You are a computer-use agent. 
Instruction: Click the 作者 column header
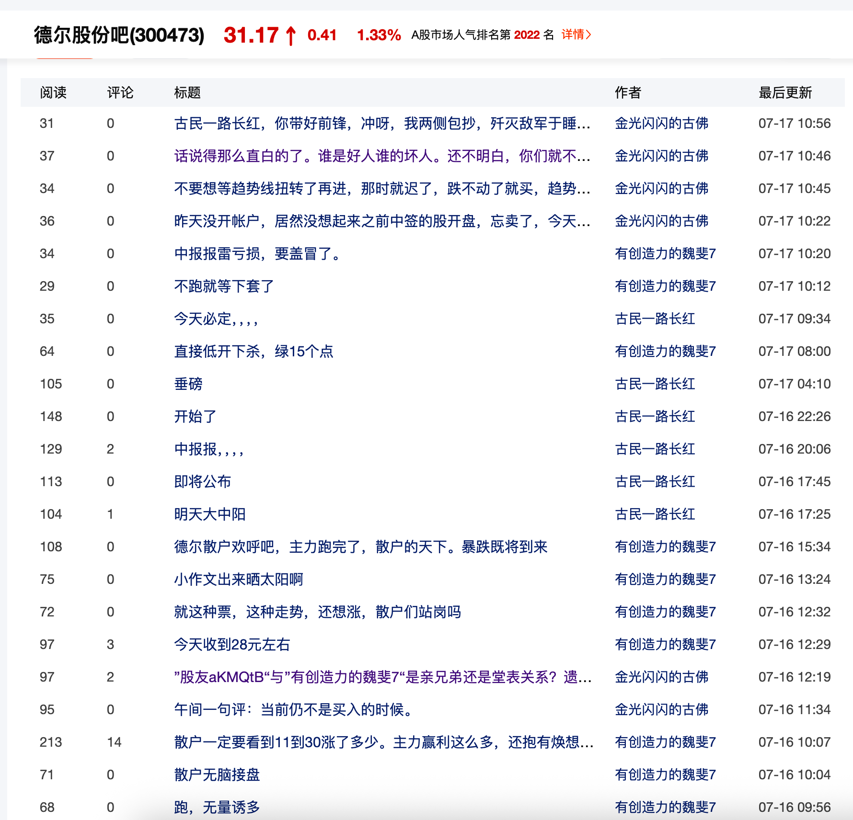[628, 92]
